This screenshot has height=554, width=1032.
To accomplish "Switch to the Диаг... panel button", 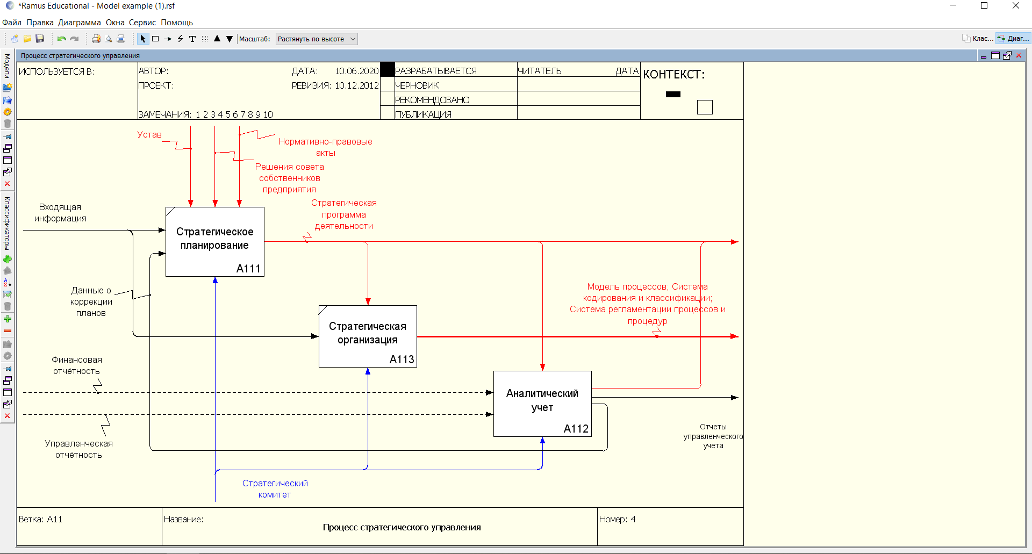I will [1013, 38].
